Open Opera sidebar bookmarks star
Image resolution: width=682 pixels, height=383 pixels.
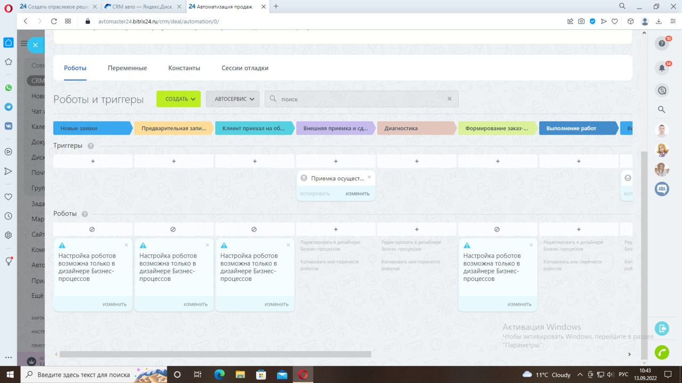(x=9, y=62)
